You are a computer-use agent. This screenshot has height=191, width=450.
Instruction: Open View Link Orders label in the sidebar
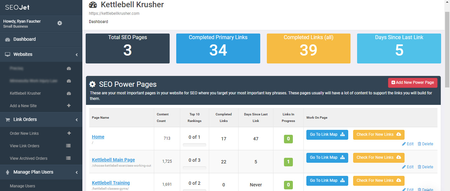pos(25,146)
